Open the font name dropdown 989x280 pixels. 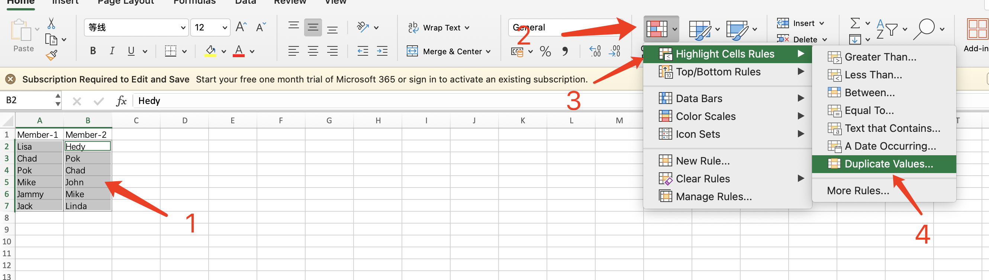point(183,27)
